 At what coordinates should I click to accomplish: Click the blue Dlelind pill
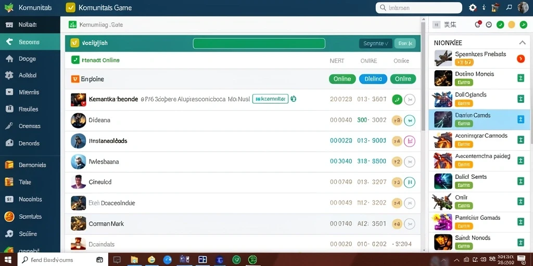click(x=373, y=79)
